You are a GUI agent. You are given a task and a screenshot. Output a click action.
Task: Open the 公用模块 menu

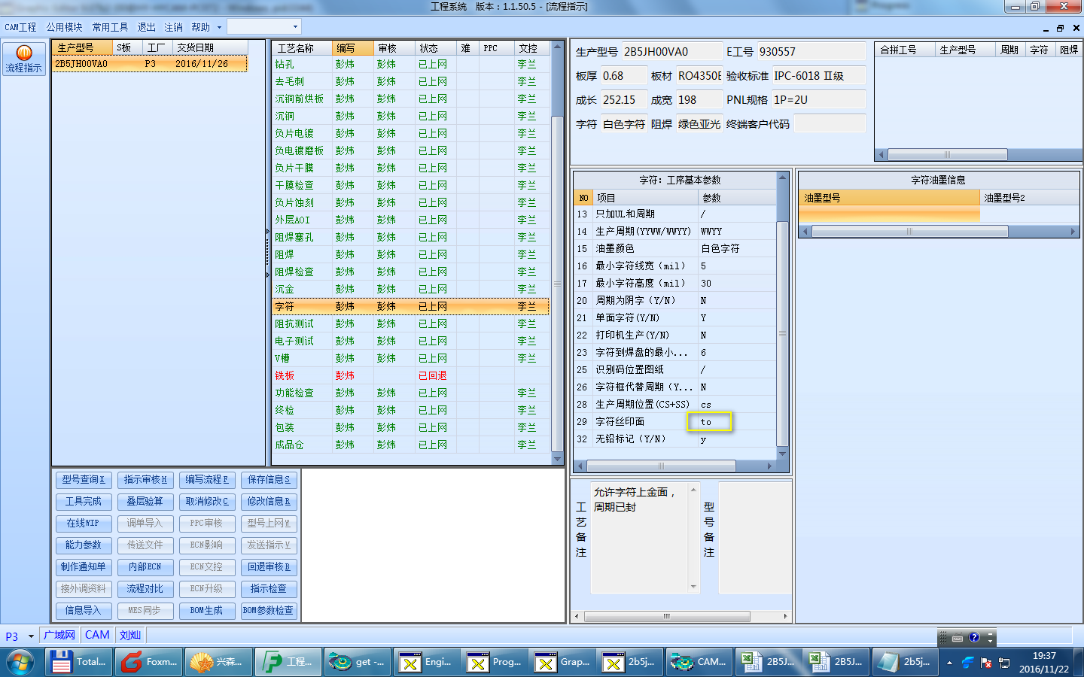pyautogui.click(x=64, y=27)
